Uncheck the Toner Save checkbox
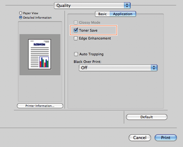The image size is (183, 147). click(76, 30)
